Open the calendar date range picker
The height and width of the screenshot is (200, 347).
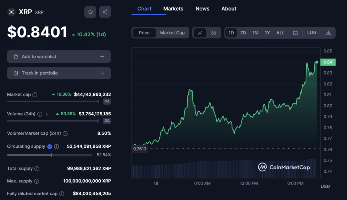295,33
